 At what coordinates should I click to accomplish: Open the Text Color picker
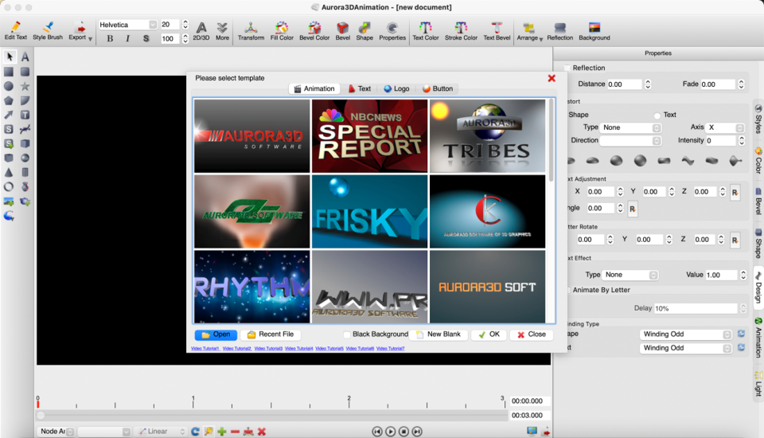pos(425,31)
